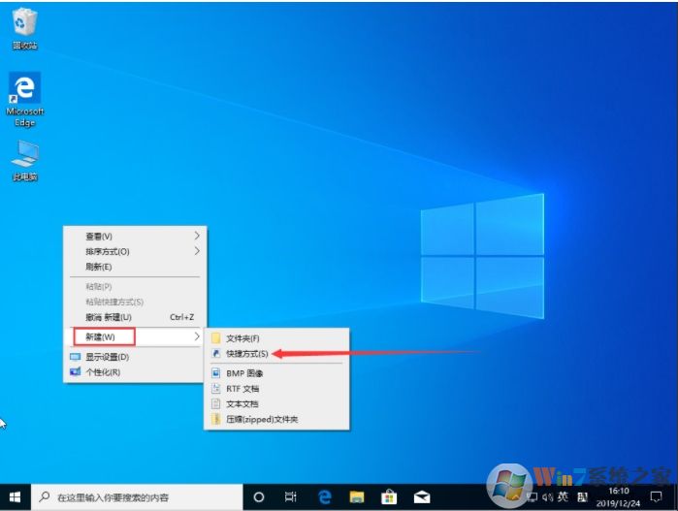Open Mail app from taskbar
The height and width of the screenshot is (511, 678).
[422, 497]
